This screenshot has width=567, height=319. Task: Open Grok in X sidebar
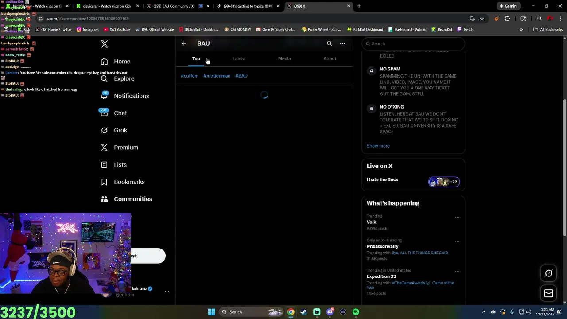(x=114, y=130)
